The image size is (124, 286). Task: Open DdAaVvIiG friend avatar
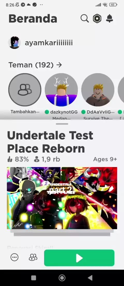[x=98, y=90]
